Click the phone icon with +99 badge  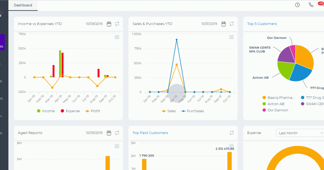[311, 5]
